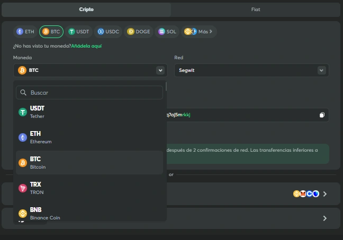
Task: Click the deposit address text ending rkkj
Action: point(178,115)
